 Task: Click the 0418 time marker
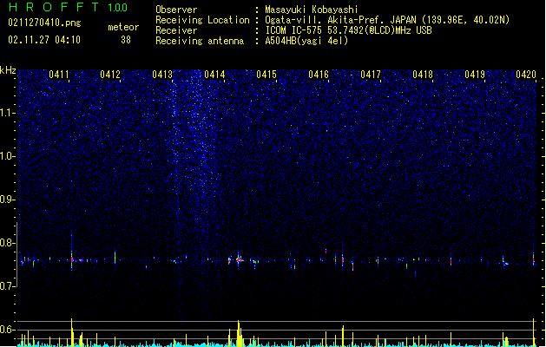pyautogui.click(x=423, y=75)
